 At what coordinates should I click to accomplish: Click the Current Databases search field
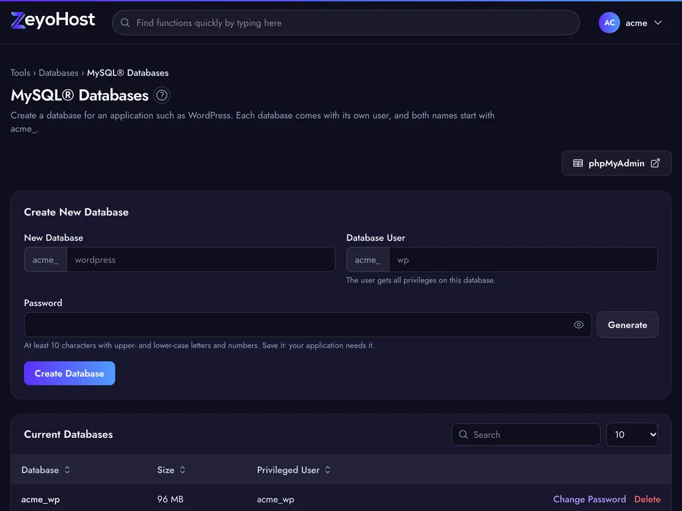pos(526,434)
